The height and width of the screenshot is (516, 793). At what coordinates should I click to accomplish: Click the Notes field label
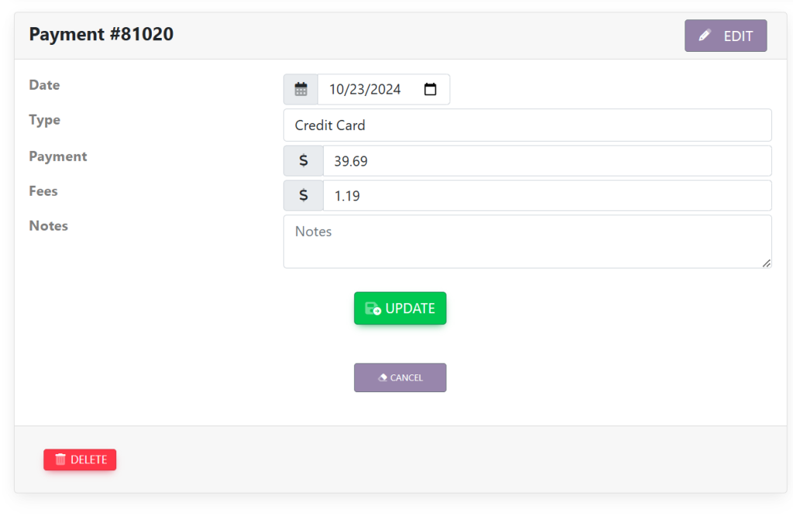click(48, 226)
